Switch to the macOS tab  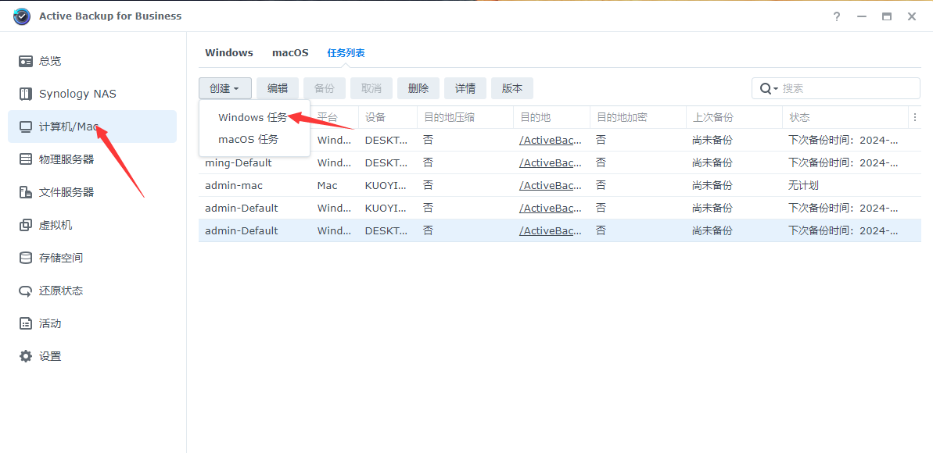290,52
